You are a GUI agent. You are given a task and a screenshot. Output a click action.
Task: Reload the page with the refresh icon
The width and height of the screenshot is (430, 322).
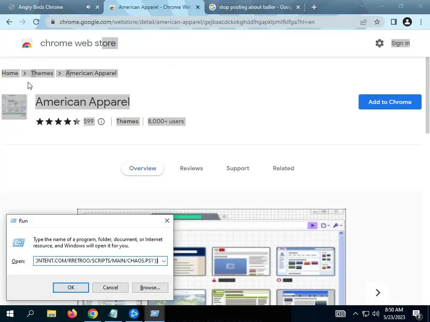click(36, 22)
